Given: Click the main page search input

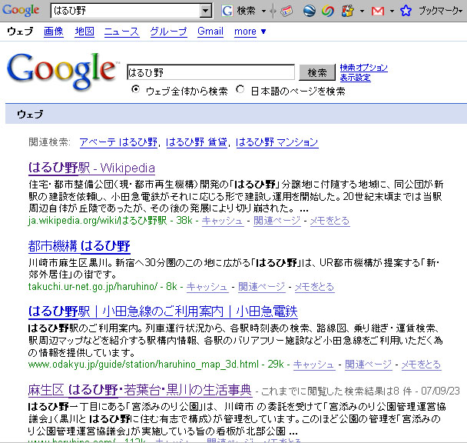Looking at the screenshot, I should click(211, 72).
